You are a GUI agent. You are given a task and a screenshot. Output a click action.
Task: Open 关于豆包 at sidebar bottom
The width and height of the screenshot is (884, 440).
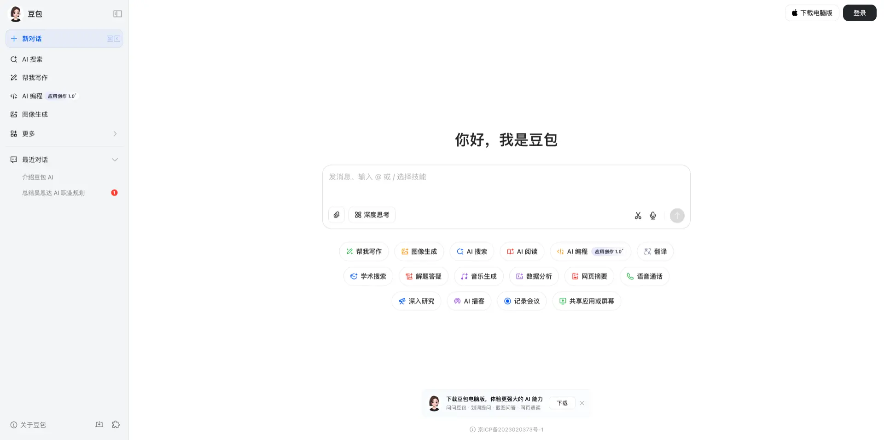pyautogui.click(x=28, y=425)
